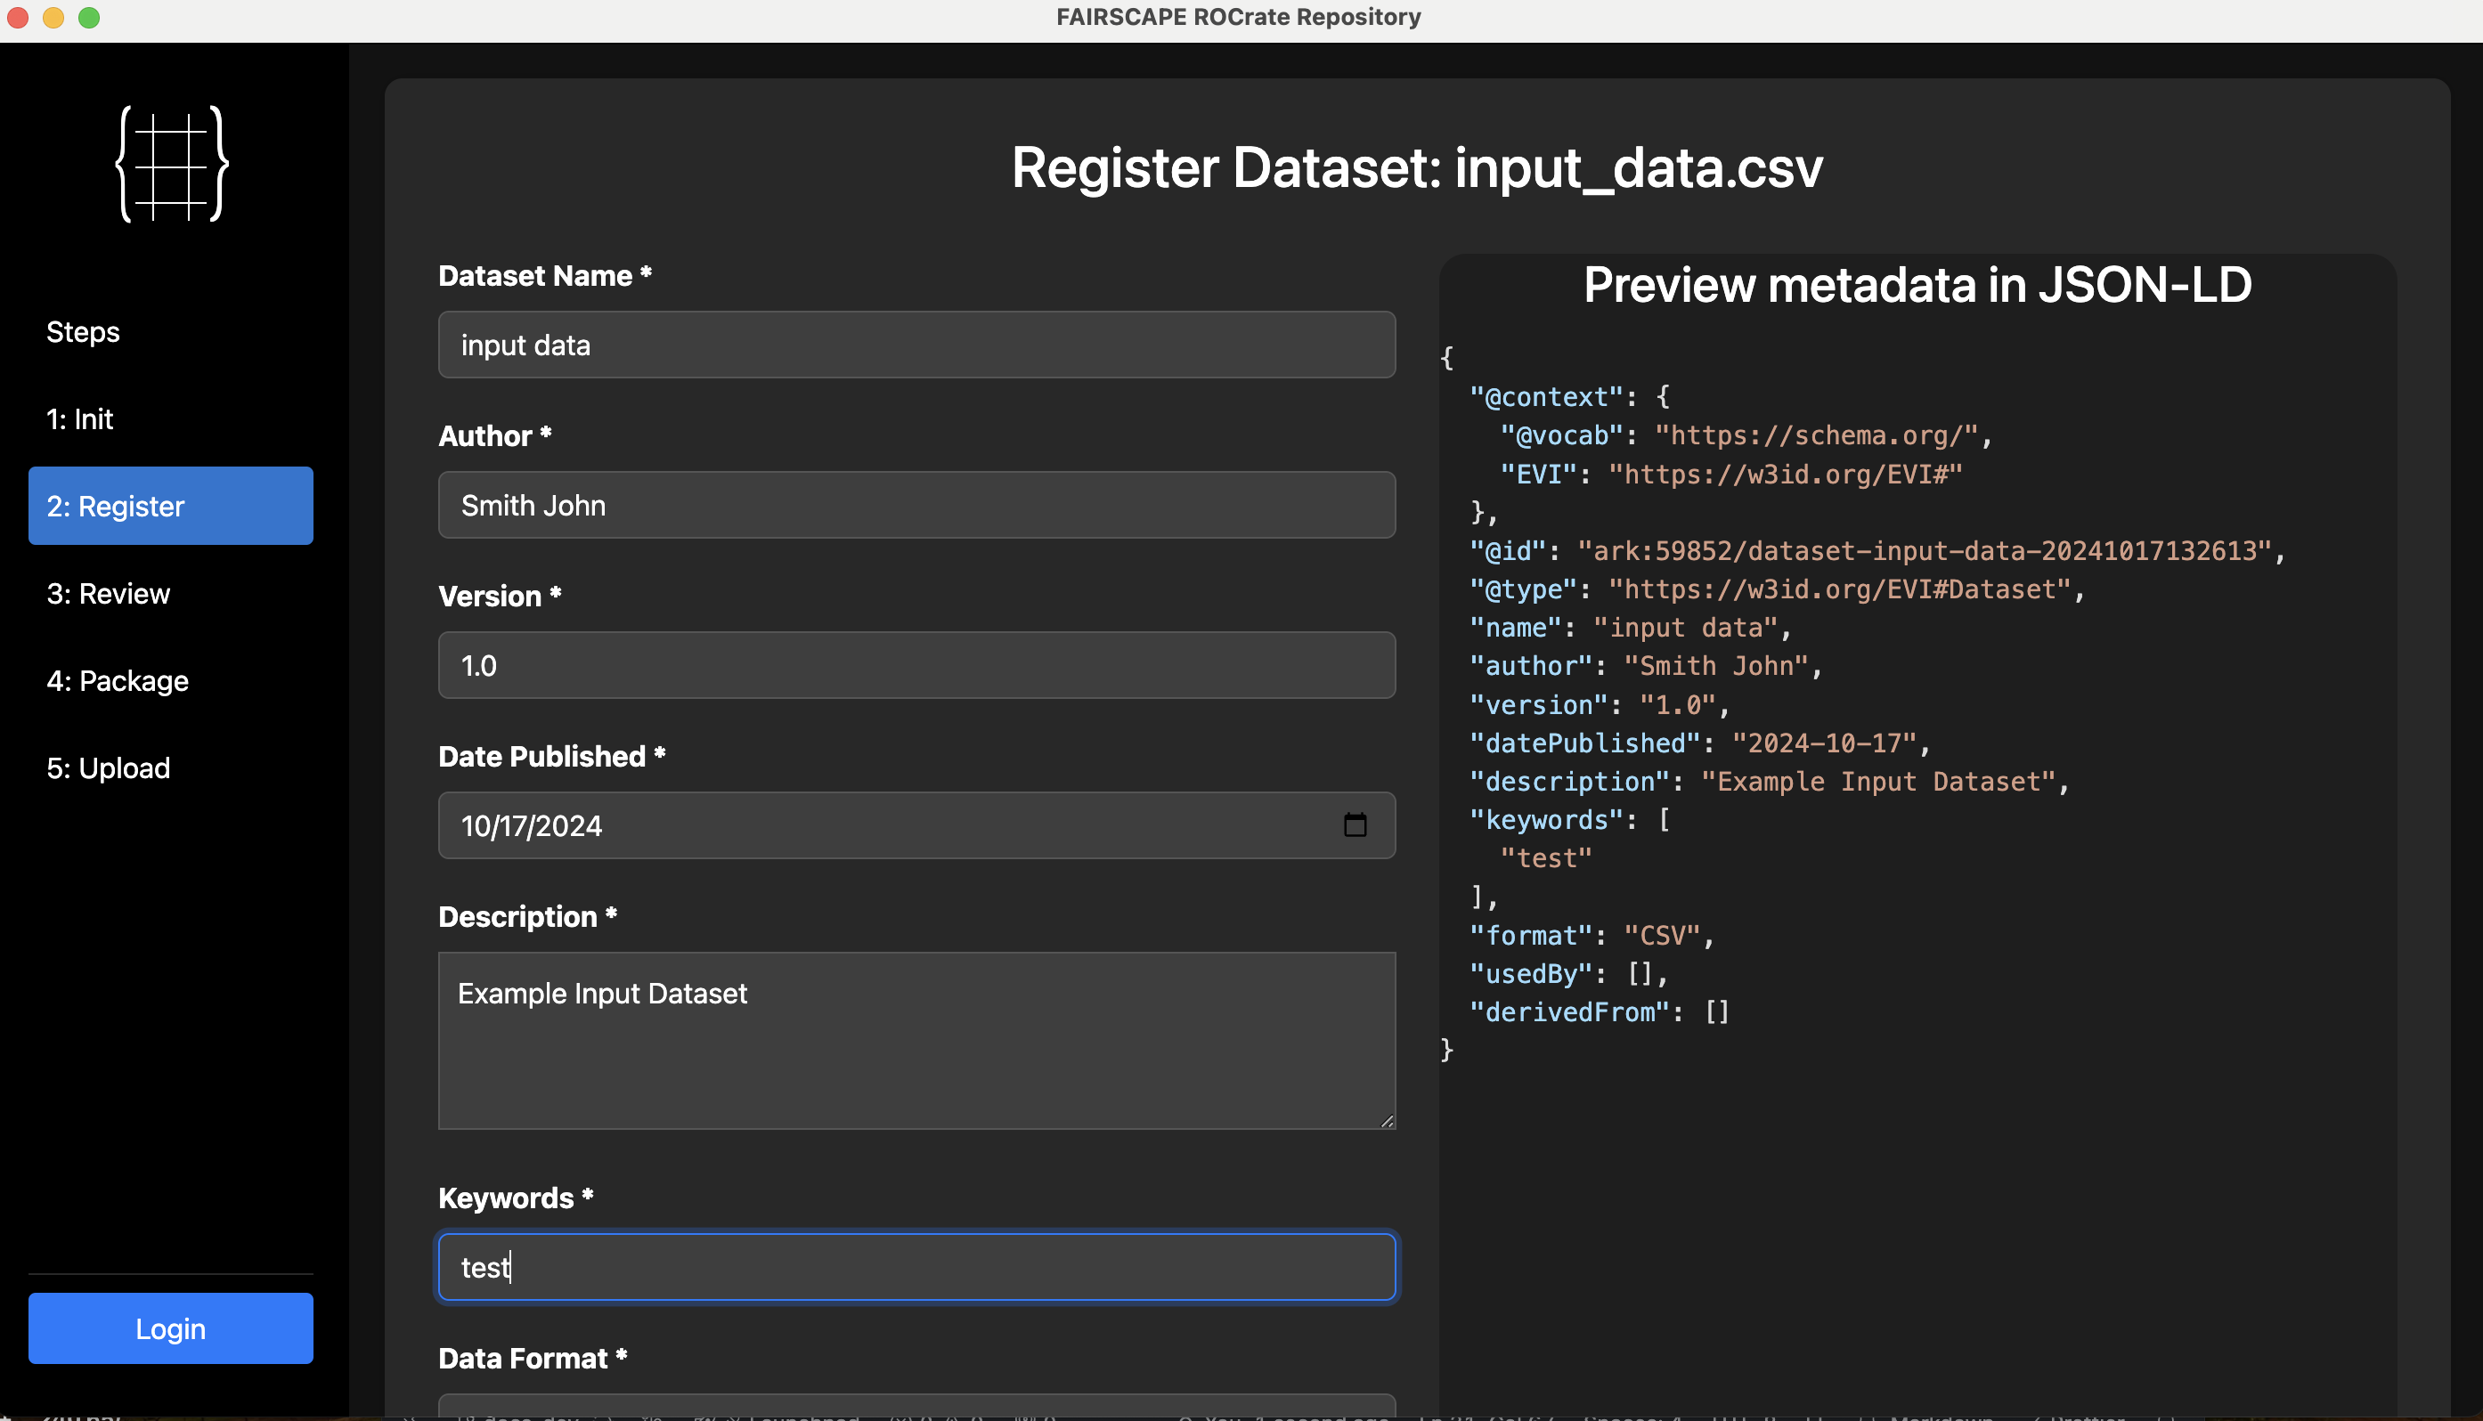Click the Data Format label
This screenshot has width=2483, height=1421.
tap(533, 1359)
